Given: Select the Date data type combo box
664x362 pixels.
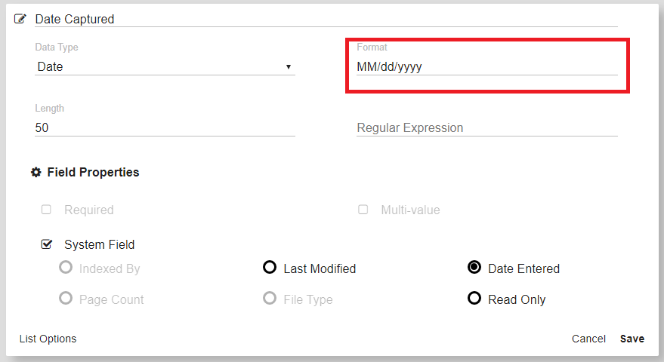Looking at the screenshot, I should click(159, 67).
